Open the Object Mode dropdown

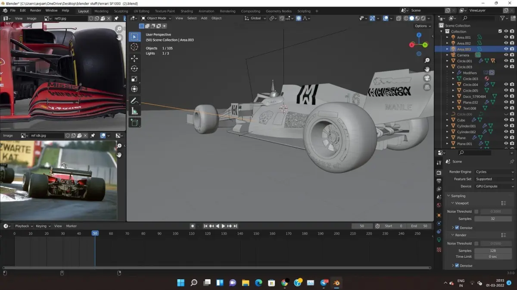(x=156, y=18)
